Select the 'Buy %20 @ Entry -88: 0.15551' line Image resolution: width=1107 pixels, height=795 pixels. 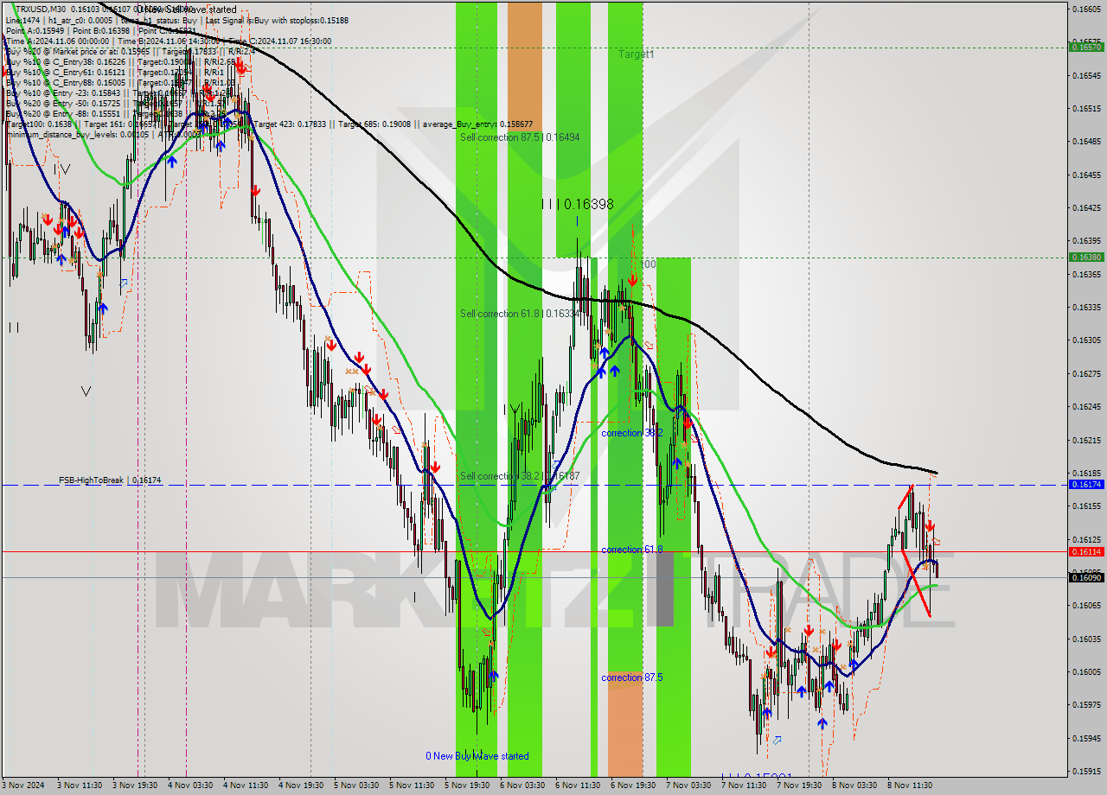coord(65,113)
